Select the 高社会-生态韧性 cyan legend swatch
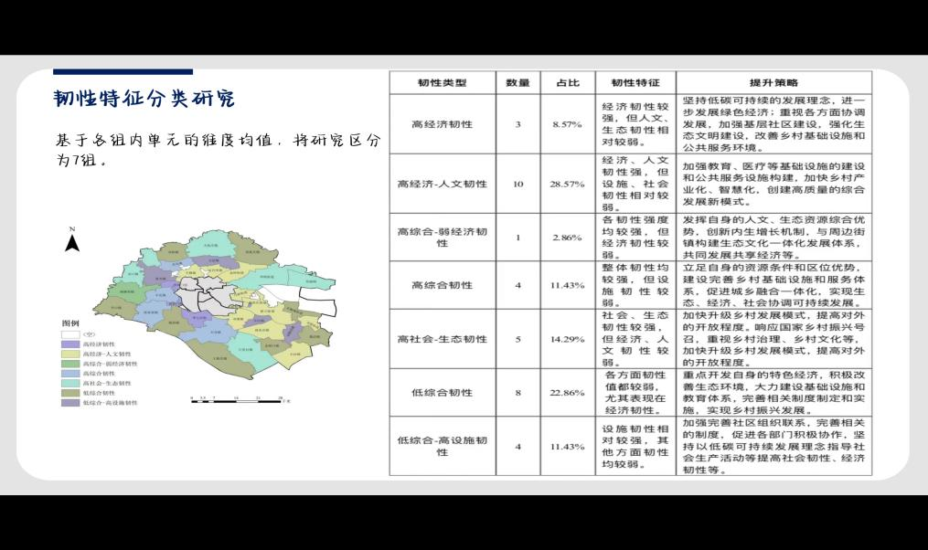 [70, 383]
